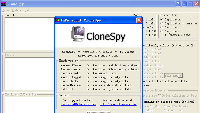Click inside the Pool 2 list box
Image resolution: width=200 pixels, height=113 pixels.
(x=29, y=73)
